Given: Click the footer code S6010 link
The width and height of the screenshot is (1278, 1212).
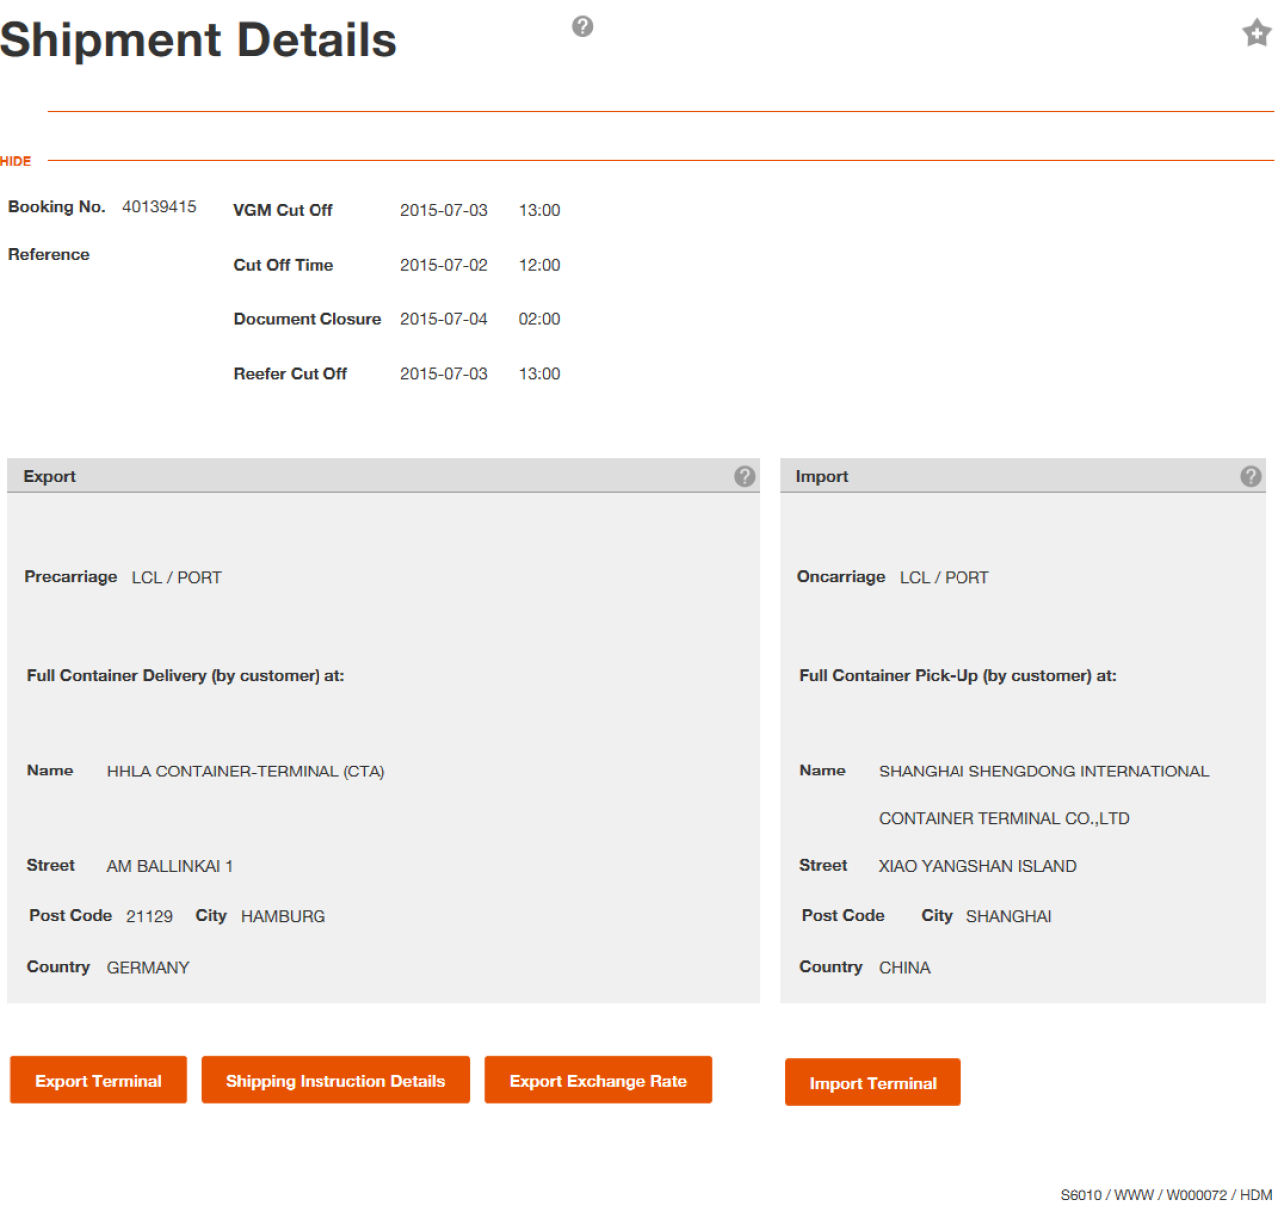Looking at the screenshot, I should pos(1081,1194).
